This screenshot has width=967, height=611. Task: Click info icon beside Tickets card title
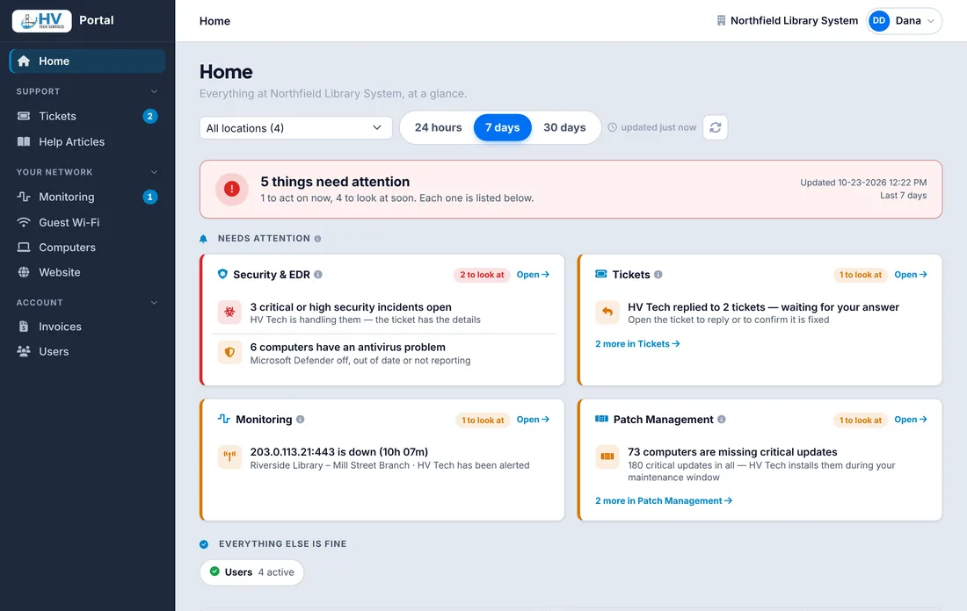point(658,275)
